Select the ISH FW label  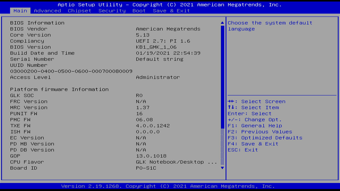20,132
